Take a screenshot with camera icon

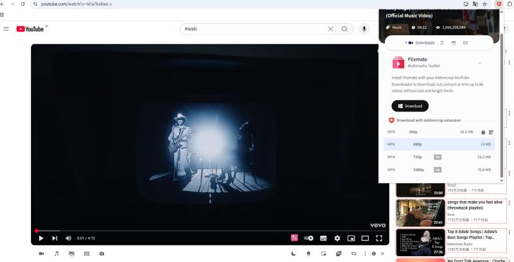point(102,254)
